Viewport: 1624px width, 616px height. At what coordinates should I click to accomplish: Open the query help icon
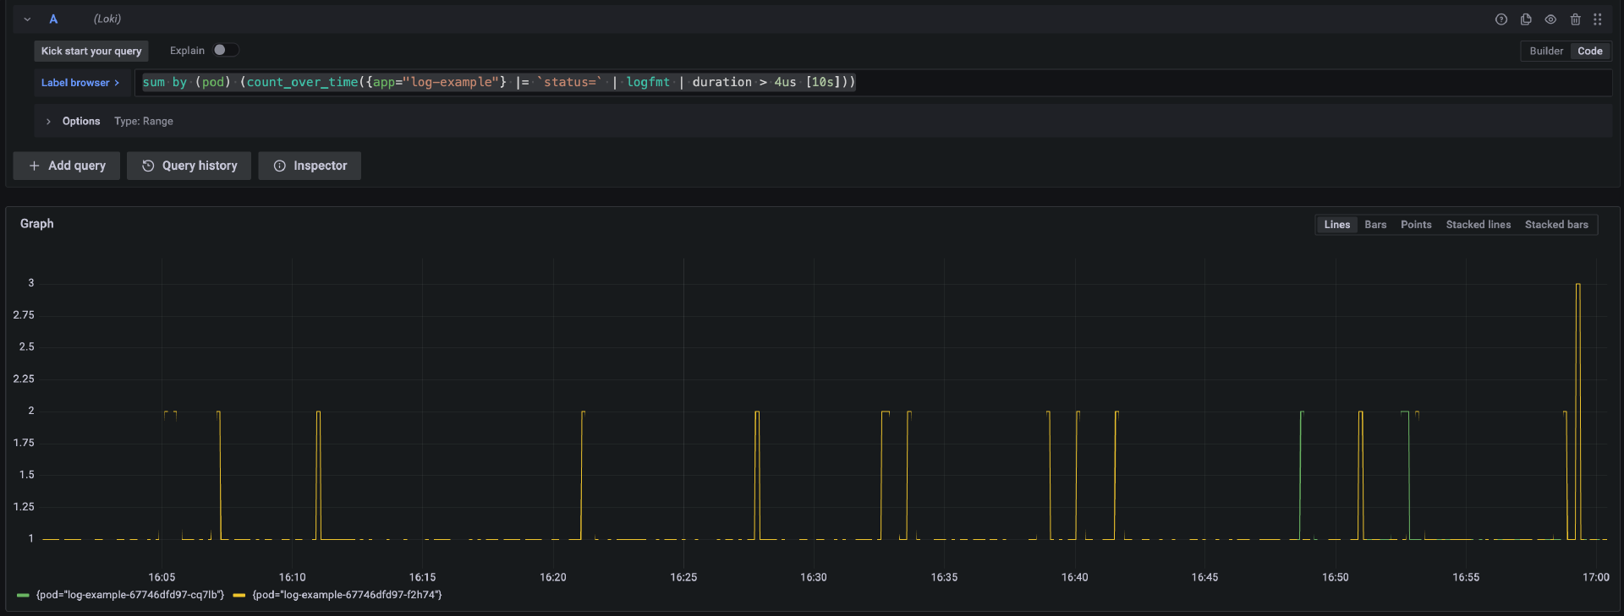click(1501, 19)
